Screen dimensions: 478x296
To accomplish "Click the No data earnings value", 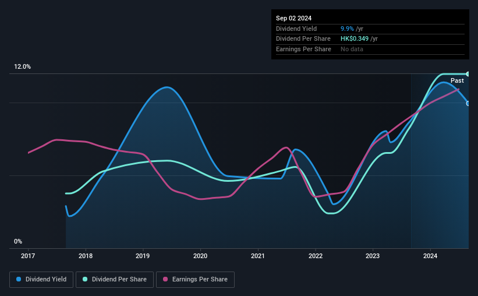I will click(352, 49).
